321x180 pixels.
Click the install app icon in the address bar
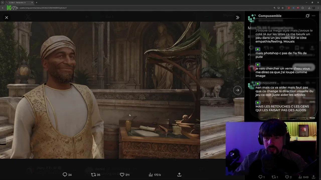coord(279,8)
